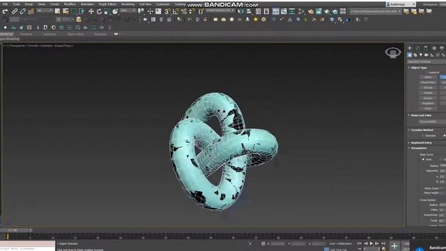Switch to the Motion panel tab

(x=433, y=48)
